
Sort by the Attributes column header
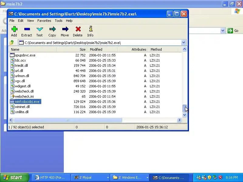pyautogui.click(x=133, y=49)
